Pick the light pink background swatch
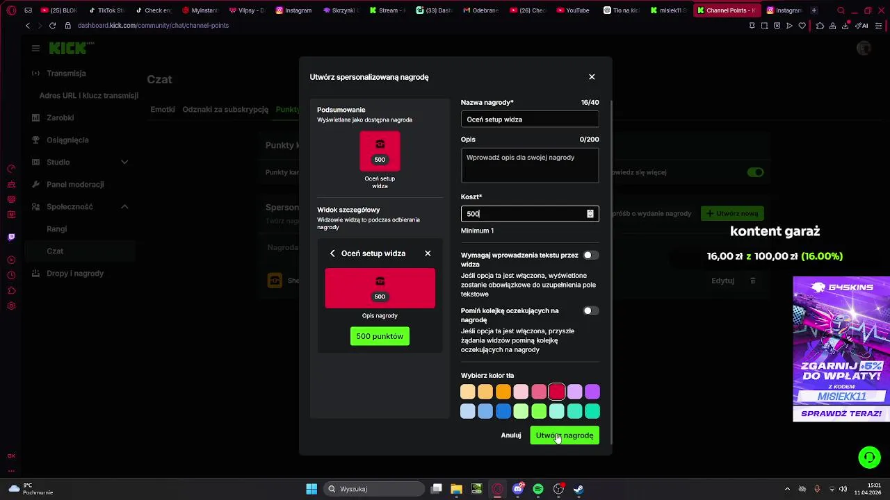 coord(521,392)
